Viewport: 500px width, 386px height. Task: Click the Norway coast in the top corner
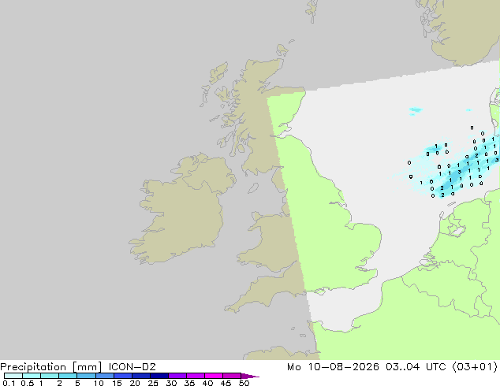coord(462,32)
